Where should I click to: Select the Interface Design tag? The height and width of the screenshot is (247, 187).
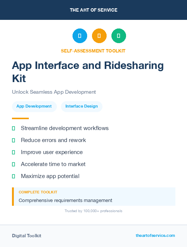82,106
